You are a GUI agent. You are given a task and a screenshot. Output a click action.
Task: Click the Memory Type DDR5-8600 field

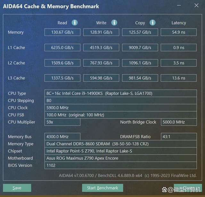pyautogui.click(x=120, y=144)
